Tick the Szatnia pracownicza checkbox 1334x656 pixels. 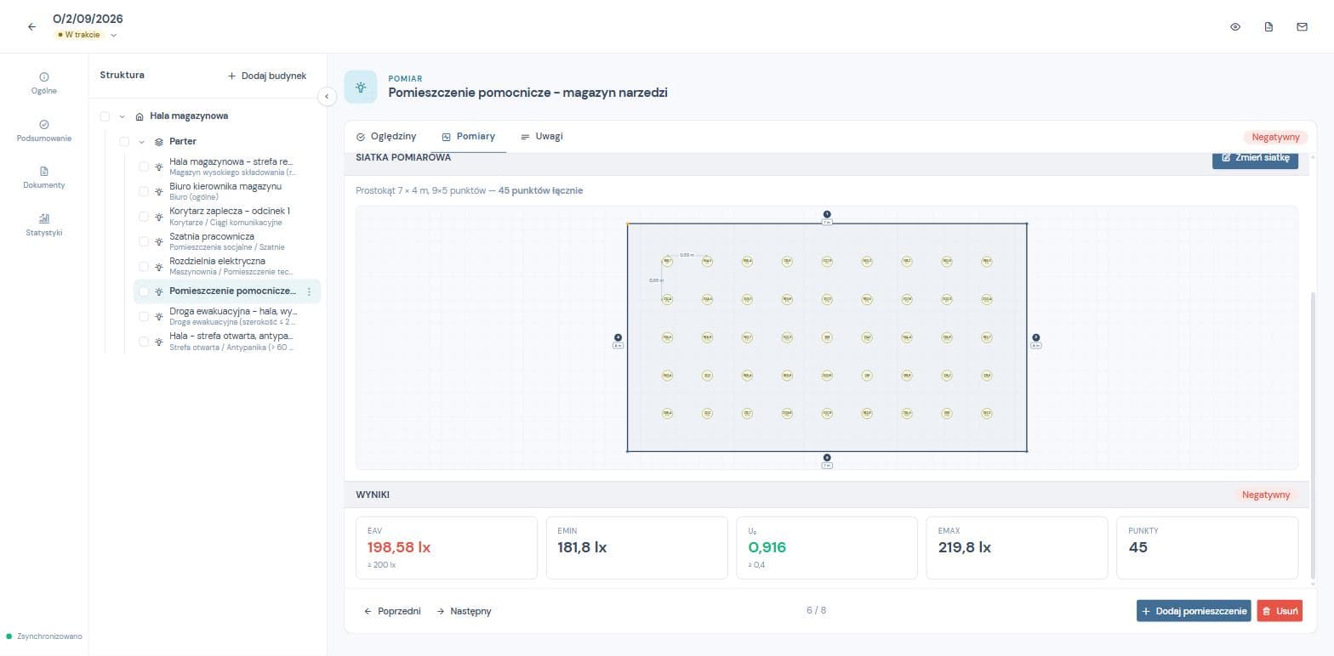click(144, 241)
